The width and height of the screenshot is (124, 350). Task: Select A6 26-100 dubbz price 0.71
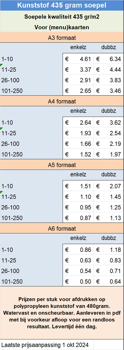tap(108, 271)
